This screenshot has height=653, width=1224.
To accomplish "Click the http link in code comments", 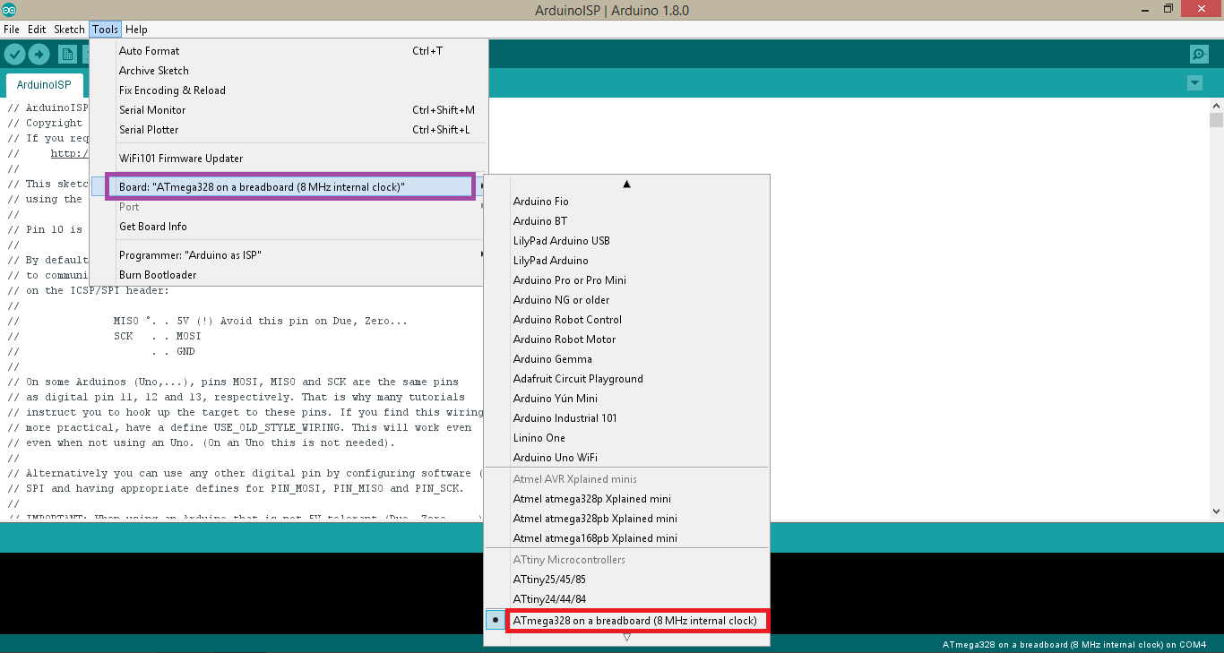I will pos(69,153).
